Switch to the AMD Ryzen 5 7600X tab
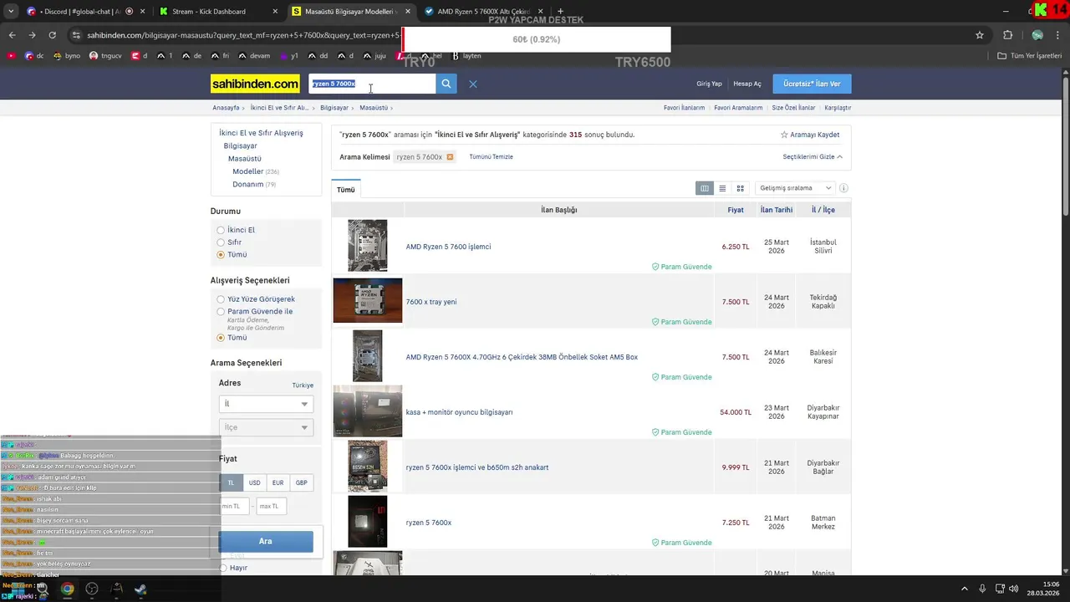The height and width of the screenshot is (602, 1070). (x=481, y=12)
